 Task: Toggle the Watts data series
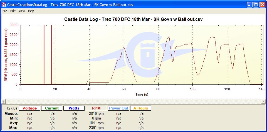click(x=74, y=108)
